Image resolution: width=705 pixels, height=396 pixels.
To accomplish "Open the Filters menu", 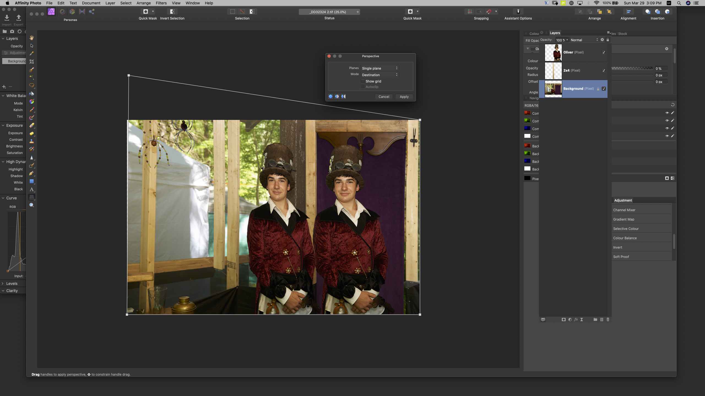I will pyautogui.click(x=161, y=3).
